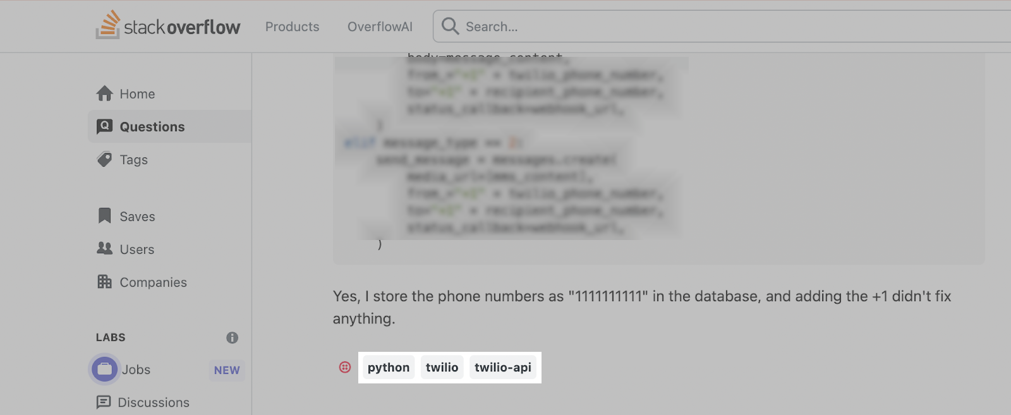Click the Users people icon
1011x415 pixels.
104,248
